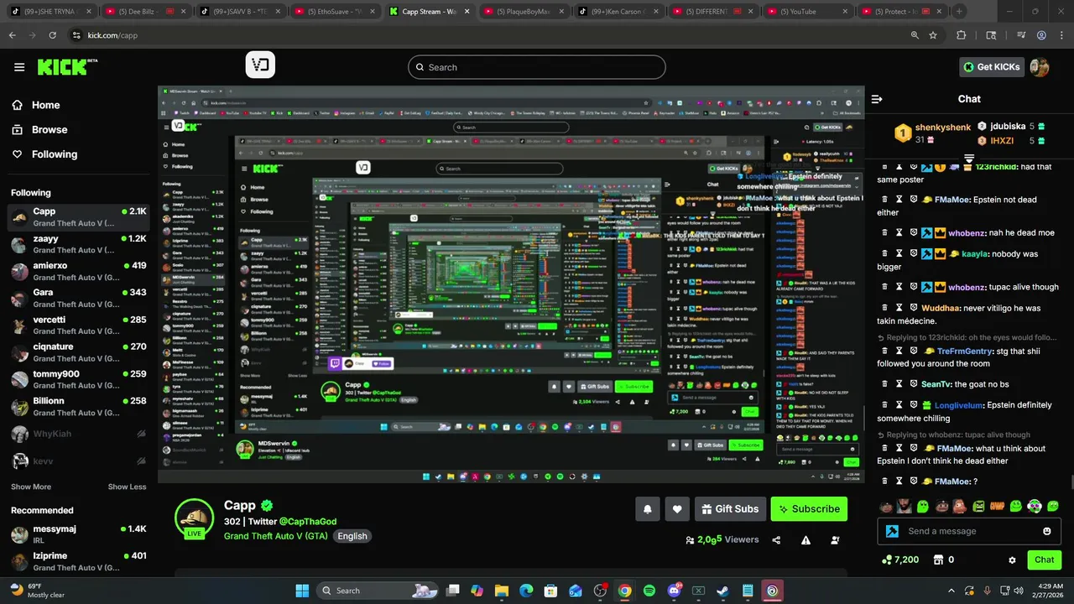The width and height of the screenshot is (1074, 604).
Task: Click the Search field on Kick
Action: coord(537,67)
